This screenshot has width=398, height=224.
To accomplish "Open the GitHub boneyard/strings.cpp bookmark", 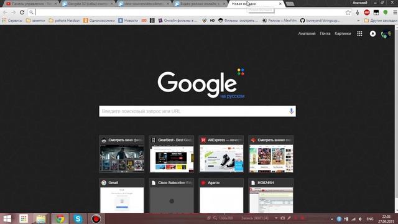I will (320, 21).
